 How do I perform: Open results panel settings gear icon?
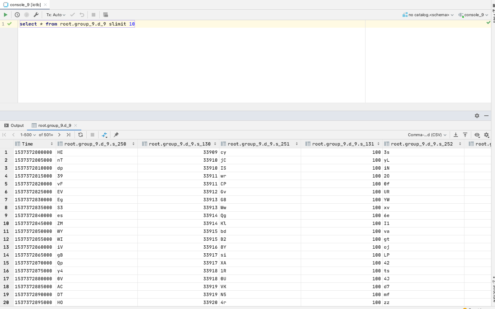tap(477, 116)
